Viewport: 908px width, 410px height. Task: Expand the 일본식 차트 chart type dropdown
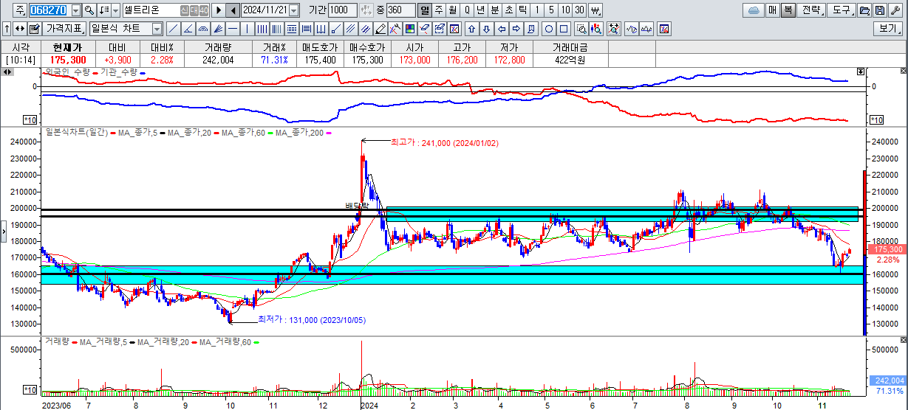157,29
